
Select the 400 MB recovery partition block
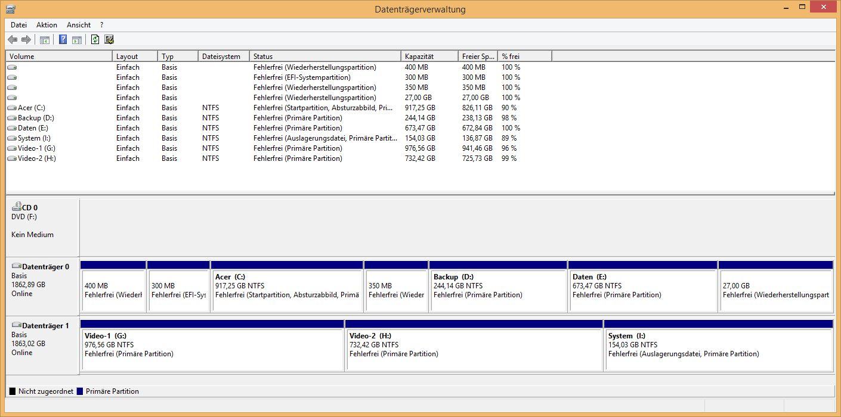tap(113, 286)
